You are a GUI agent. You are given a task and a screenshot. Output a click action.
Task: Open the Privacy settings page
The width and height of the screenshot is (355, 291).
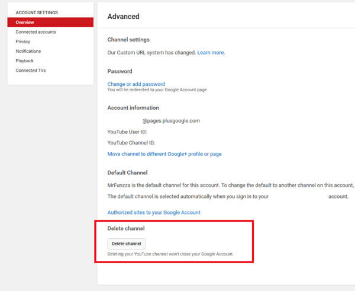(23, 41)
